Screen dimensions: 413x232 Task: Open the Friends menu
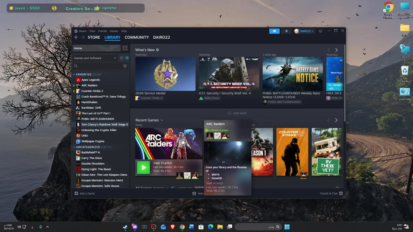coord(102,31)
